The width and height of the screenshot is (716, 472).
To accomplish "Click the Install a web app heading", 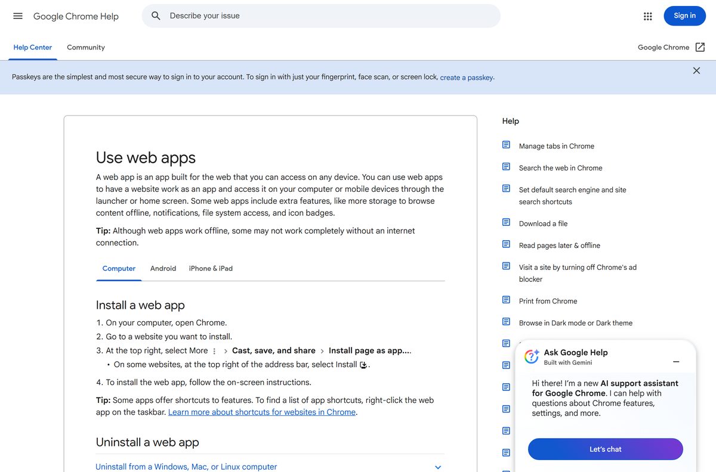I will pos(140,305).
